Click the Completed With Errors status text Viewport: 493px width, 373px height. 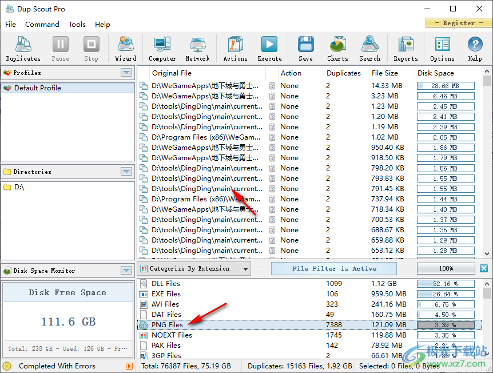click(x=57, y=366)
